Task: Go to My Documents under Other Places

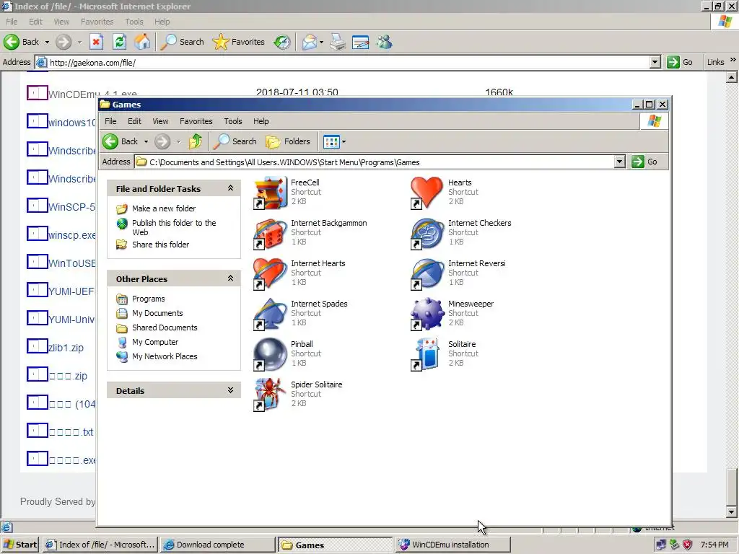Action: click(157, 313)
